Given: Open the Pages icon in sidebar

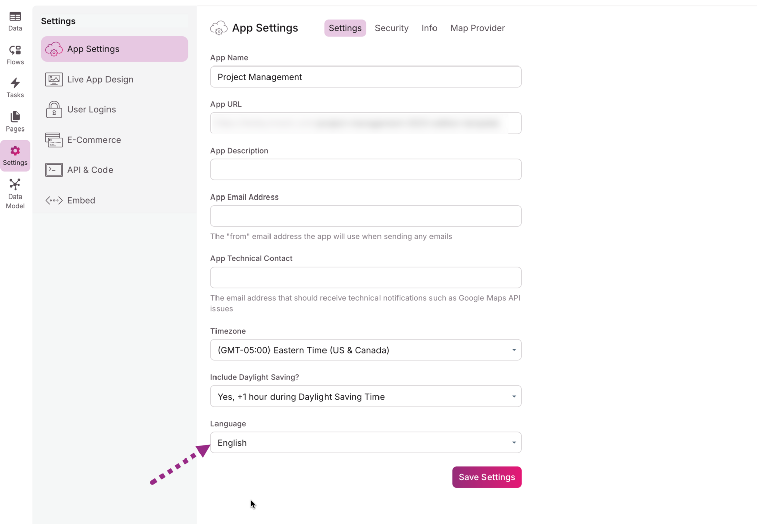Looking at the screenshot, I should coord(15,117).
